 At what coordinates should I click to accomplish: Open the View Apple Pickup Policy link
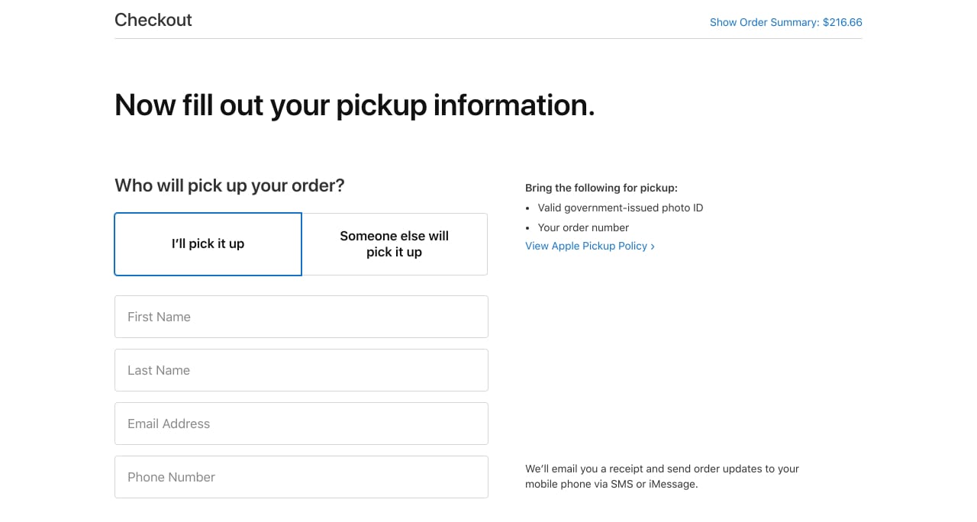coord(590,246)
